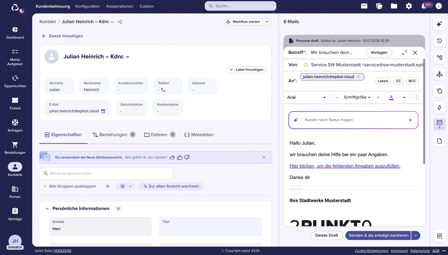Open more formatting options menu
Viewport: 448px width, 255px height.
417,98
